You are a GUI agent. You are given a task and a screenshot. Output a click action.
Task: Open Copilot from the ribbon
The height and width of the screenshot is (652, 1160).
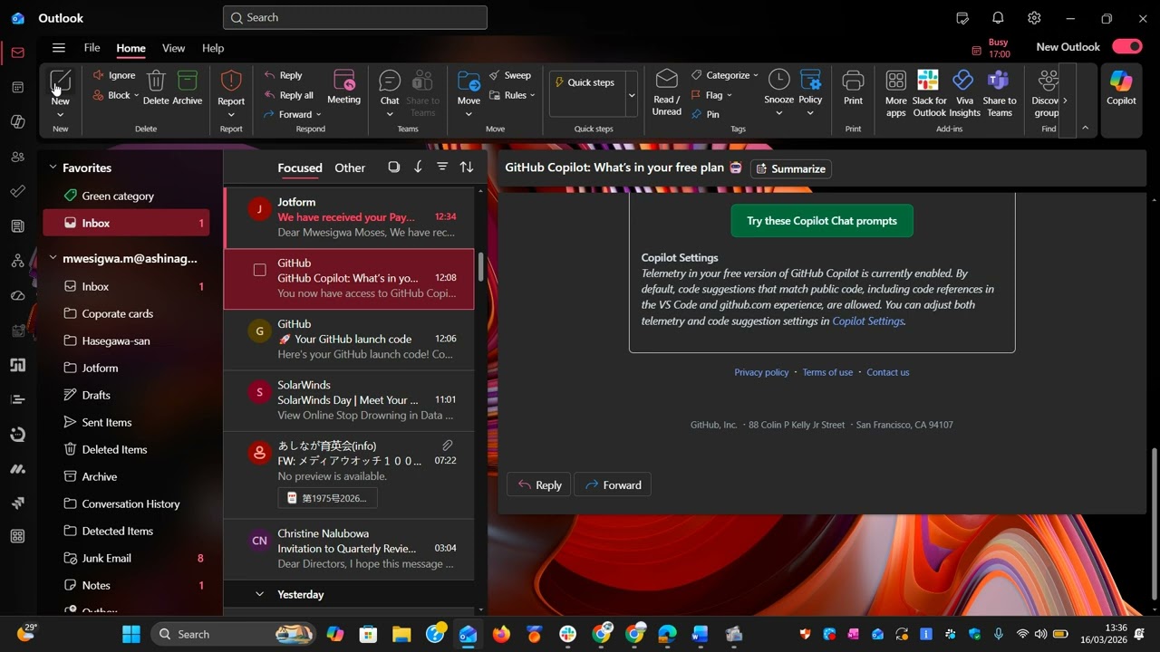tap(1121, 88)
